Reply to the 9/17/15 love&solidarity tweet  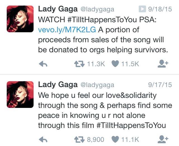tap(43, 140)
